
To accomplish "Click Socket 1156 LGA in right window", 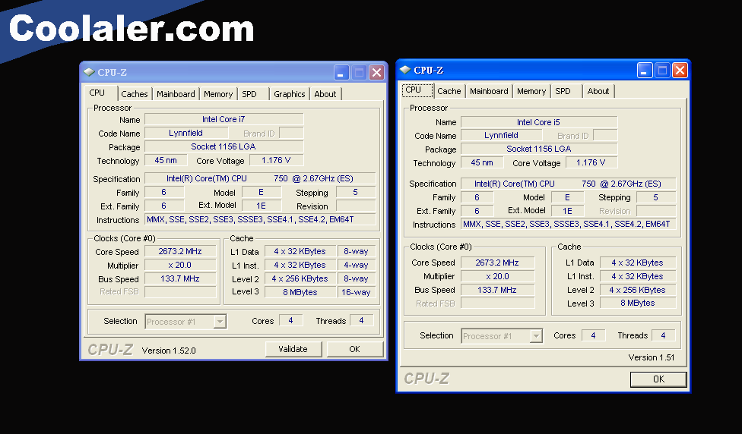I will pos(539,149).
